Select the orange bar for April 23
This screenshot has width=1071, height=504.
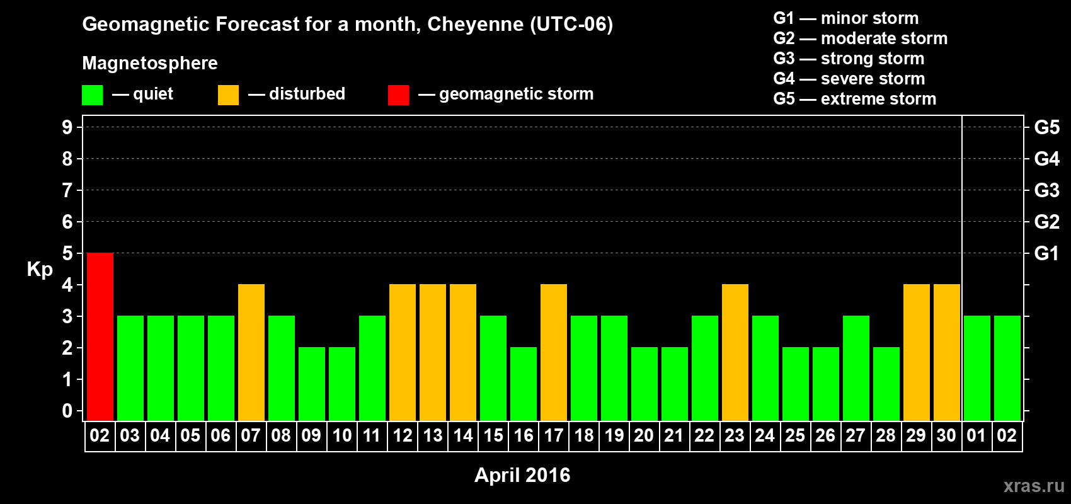click(735, 353)
